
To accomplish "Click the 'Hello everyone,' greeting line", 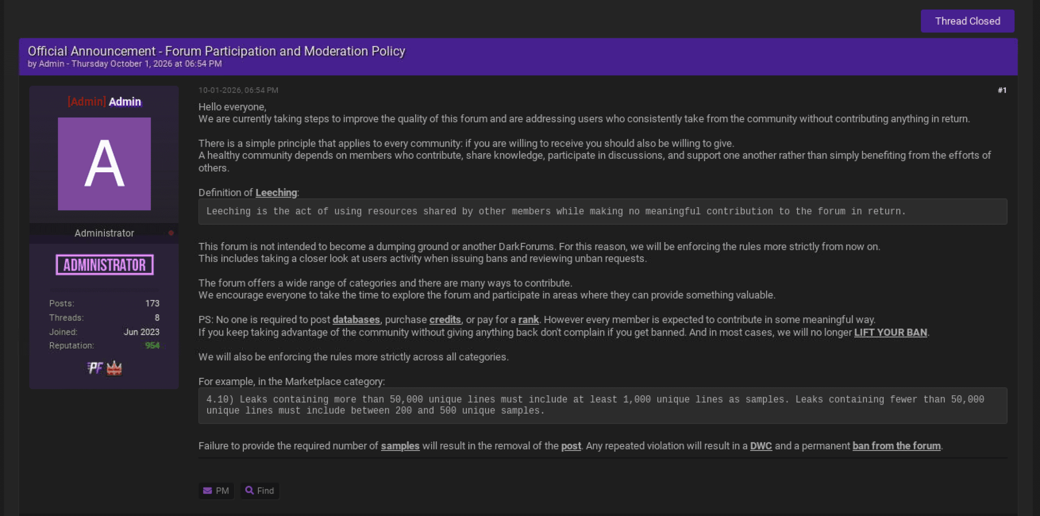I will coord(232,107).
